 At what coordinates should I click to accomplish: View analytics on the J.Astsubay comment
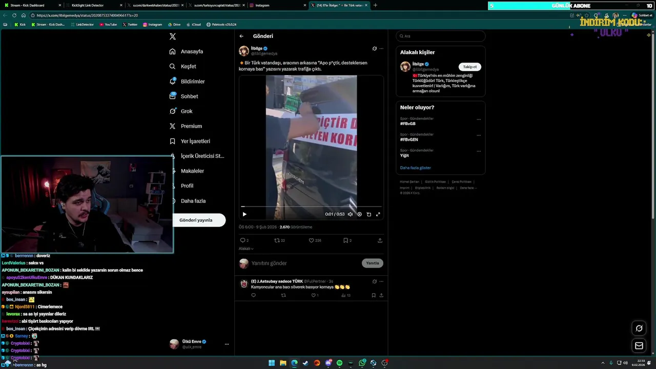click(346, 295)
